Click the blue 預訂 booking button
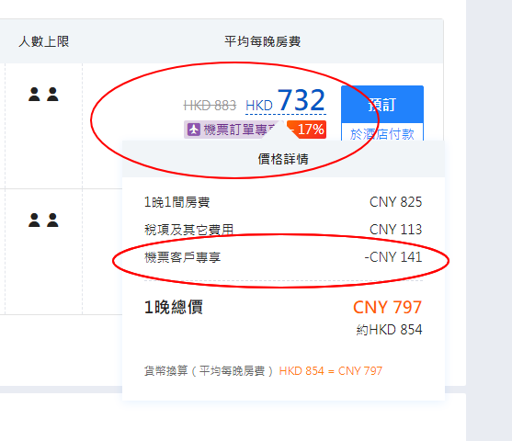Screen dimensions: 512x441 click(382, 105)
